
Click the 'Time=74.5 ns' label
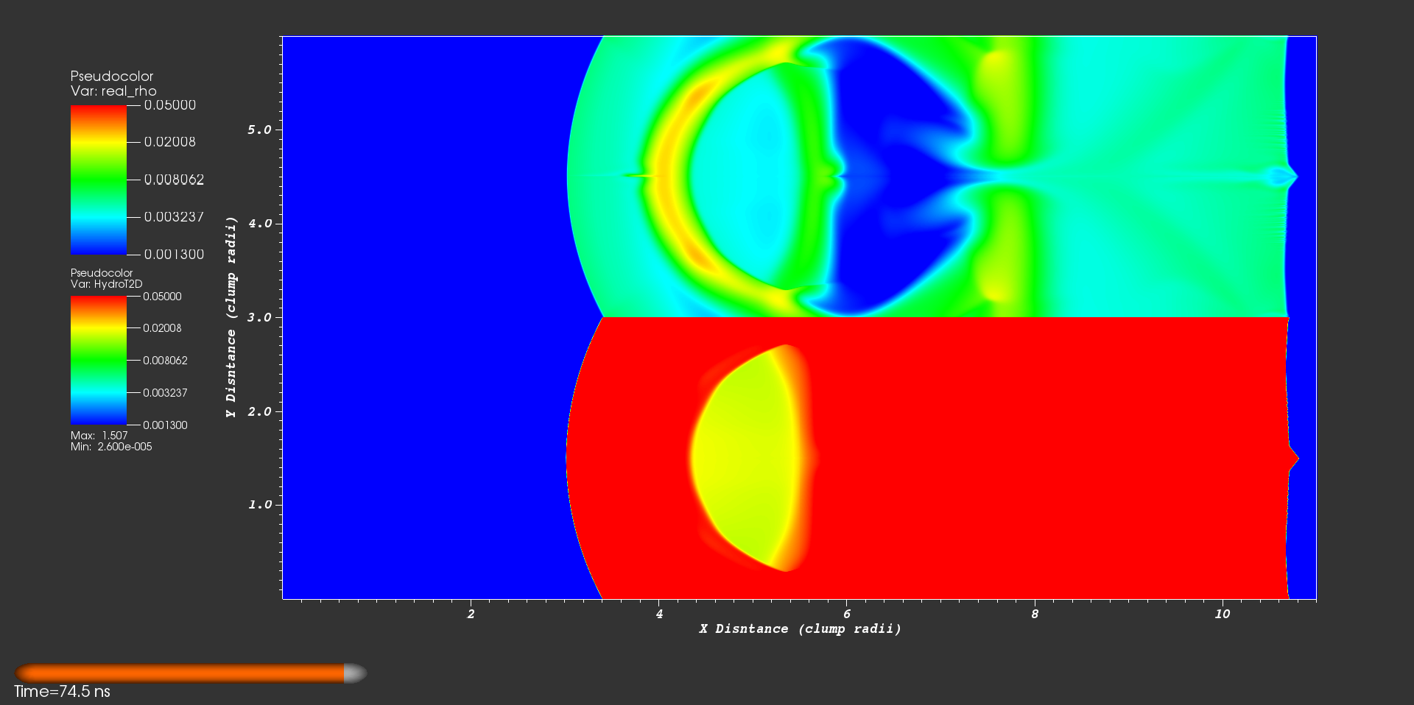(62, 692)
